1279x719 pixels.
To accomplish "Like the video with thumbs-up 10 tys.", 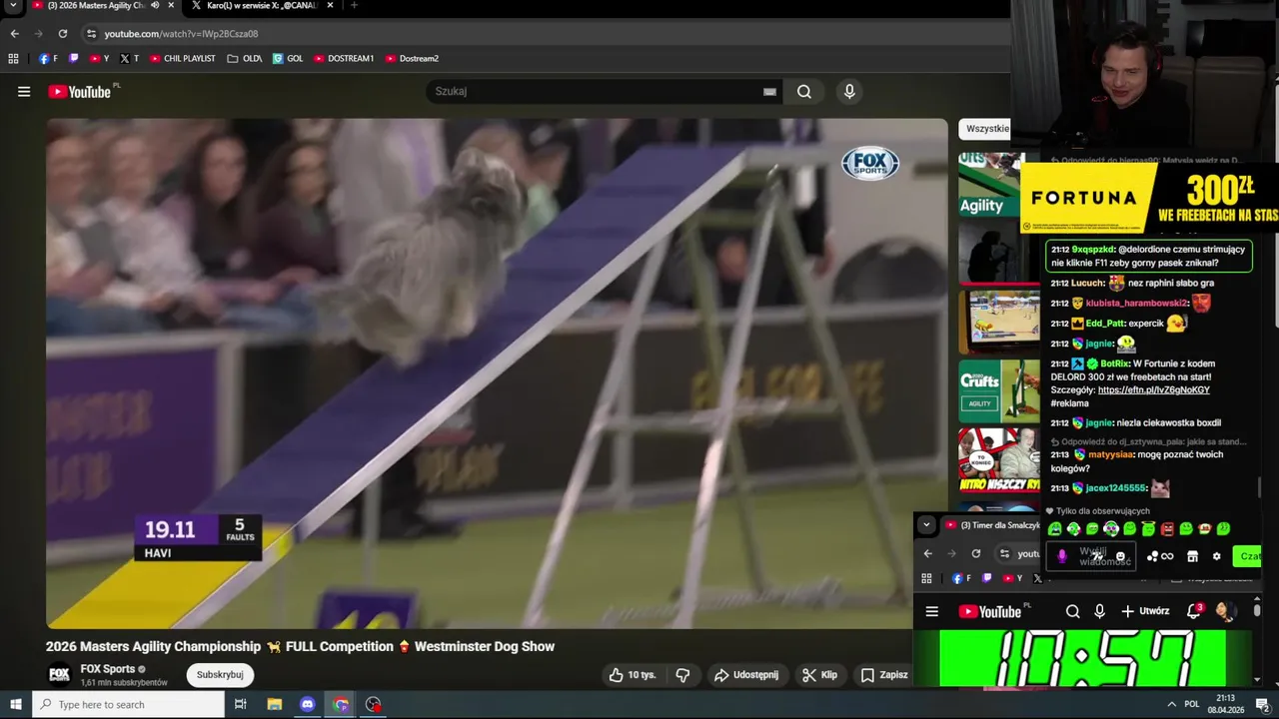I will point(633,675).
